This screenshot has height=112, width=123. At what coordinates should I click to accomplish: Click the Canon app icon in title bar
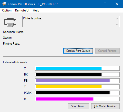point(4,4)
